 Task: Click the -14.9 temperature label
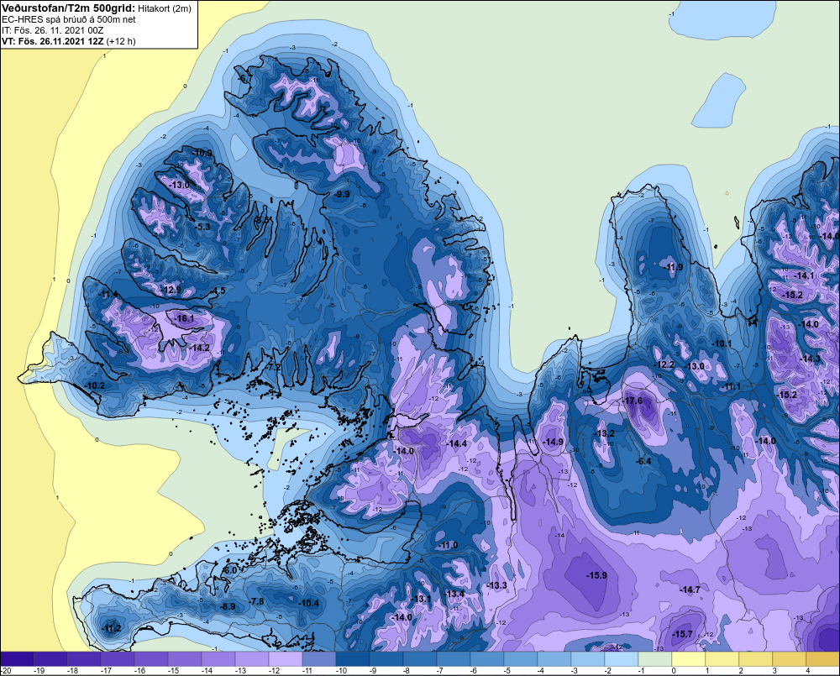[x=554, y=442]
